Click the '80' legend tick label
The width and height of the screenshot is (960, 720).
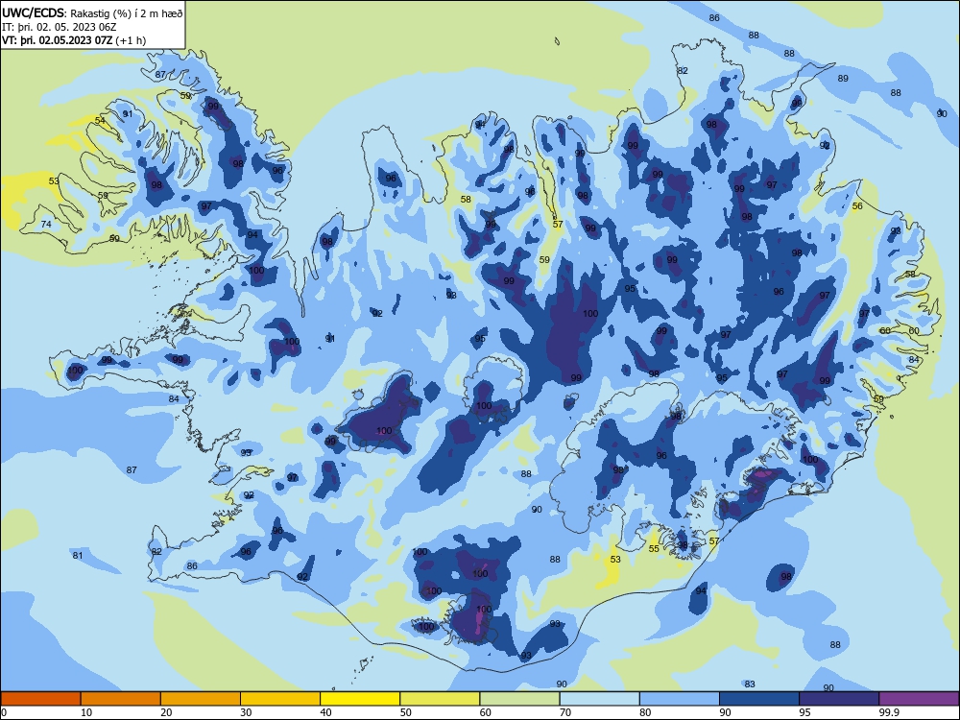tap(645, 712)
